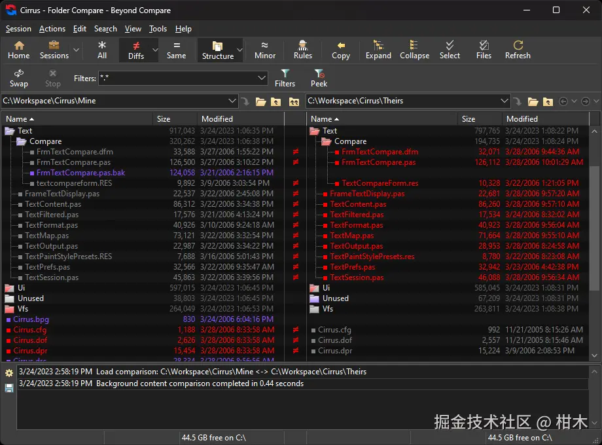Open the View menu
602x445 pixels.
click(133, 29)
